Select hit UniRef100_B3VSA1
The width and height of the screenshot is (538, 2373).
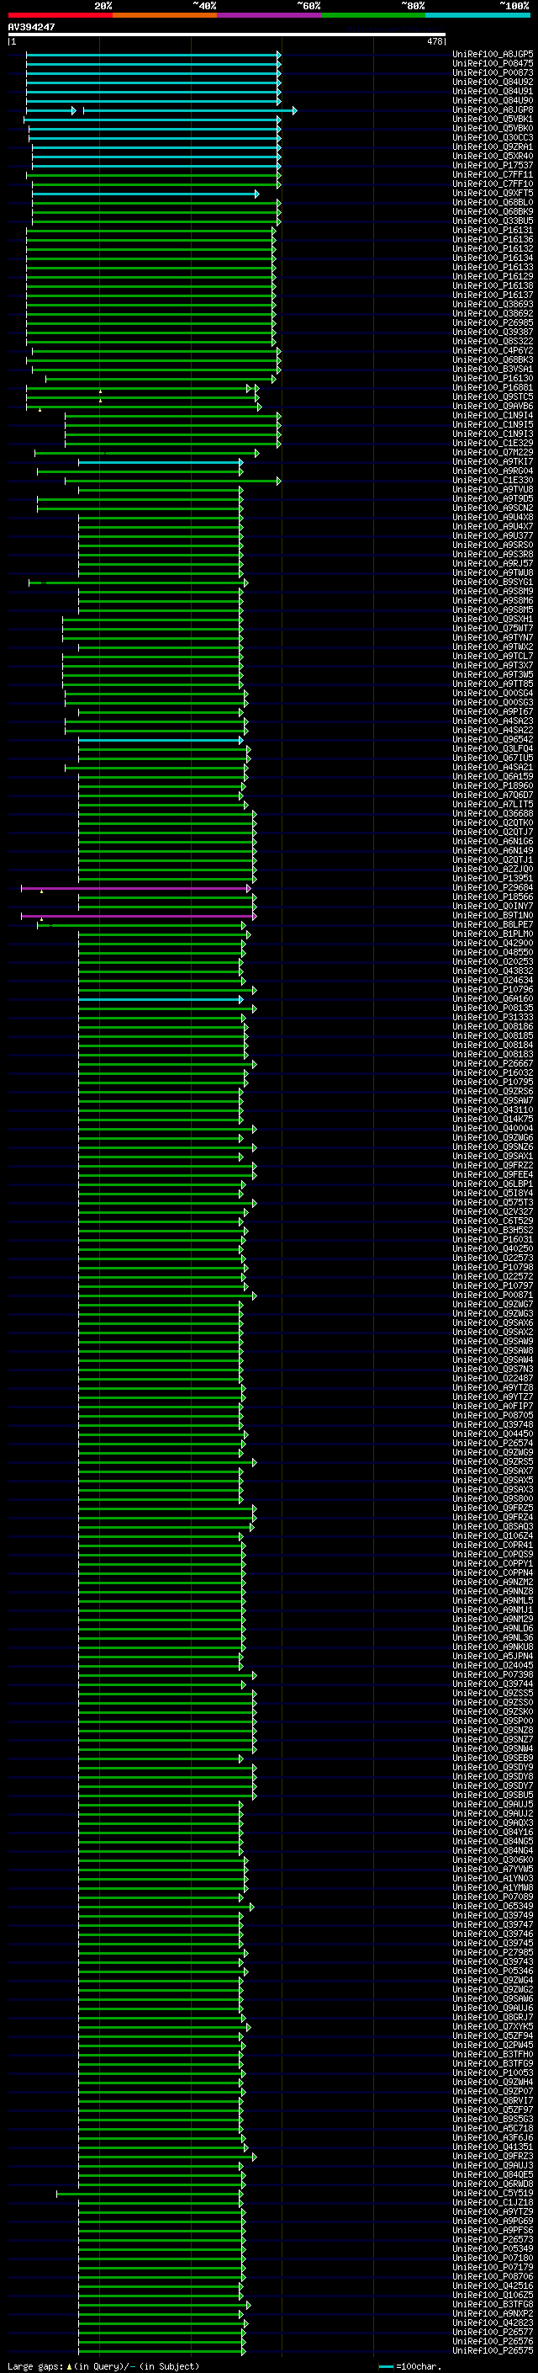pos(493,369)
